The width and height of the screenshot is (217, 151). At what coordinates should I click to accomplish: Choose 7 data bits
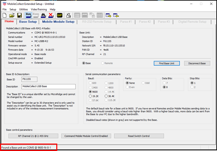coord(165,83)
